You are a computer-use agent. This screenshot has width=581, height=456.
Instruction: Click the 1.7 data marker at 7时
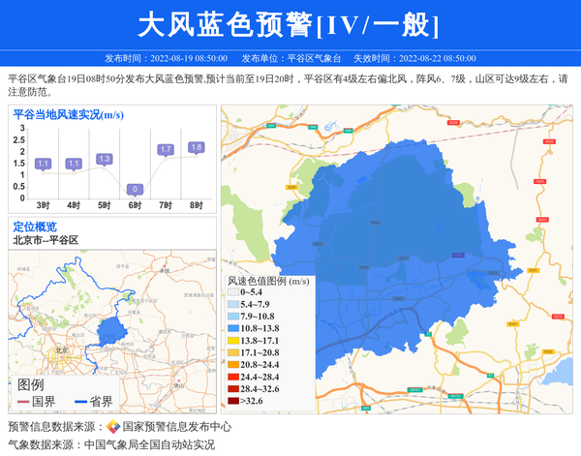coord(166,150)
